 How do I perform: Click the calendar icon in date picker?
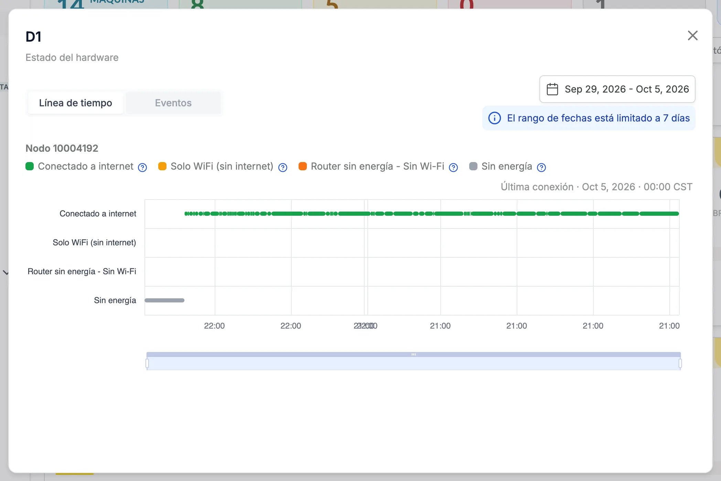pyautogui.click(x=552, y=89)
